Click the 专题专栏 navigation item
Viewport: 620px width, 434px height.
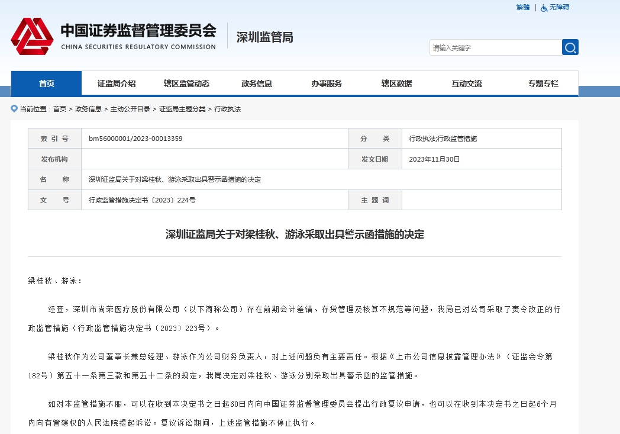click(543, 83)
